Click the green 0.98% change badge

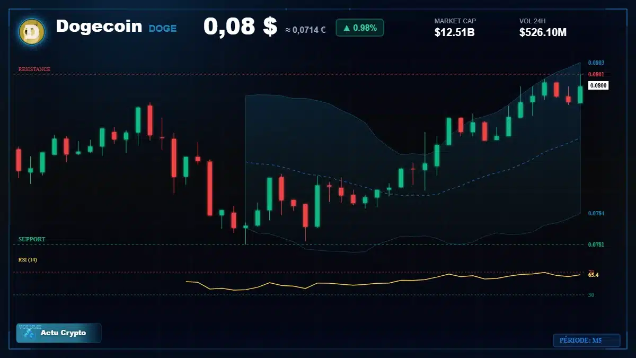tap(359, 28)
